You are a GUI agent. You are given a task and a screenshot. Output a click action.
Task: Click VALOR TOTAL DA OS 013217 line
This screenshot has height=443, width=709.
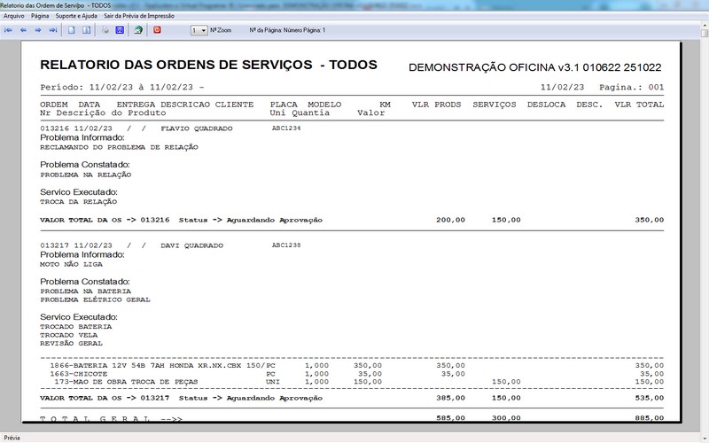click(352, 398)
